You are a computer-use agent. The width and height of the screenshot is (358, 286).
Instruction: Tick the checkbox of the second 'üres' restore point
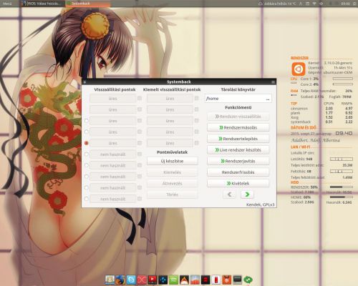(x=140, y=109)
